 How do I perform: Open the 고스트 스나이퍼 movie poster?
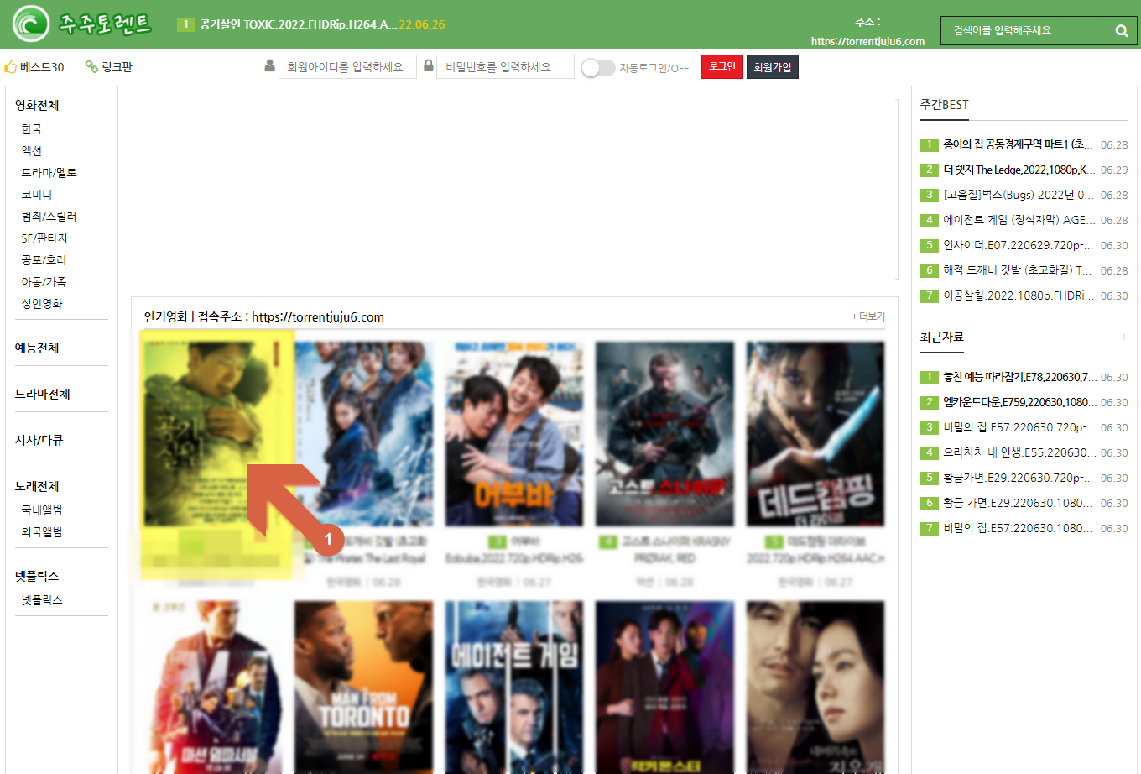664,433
